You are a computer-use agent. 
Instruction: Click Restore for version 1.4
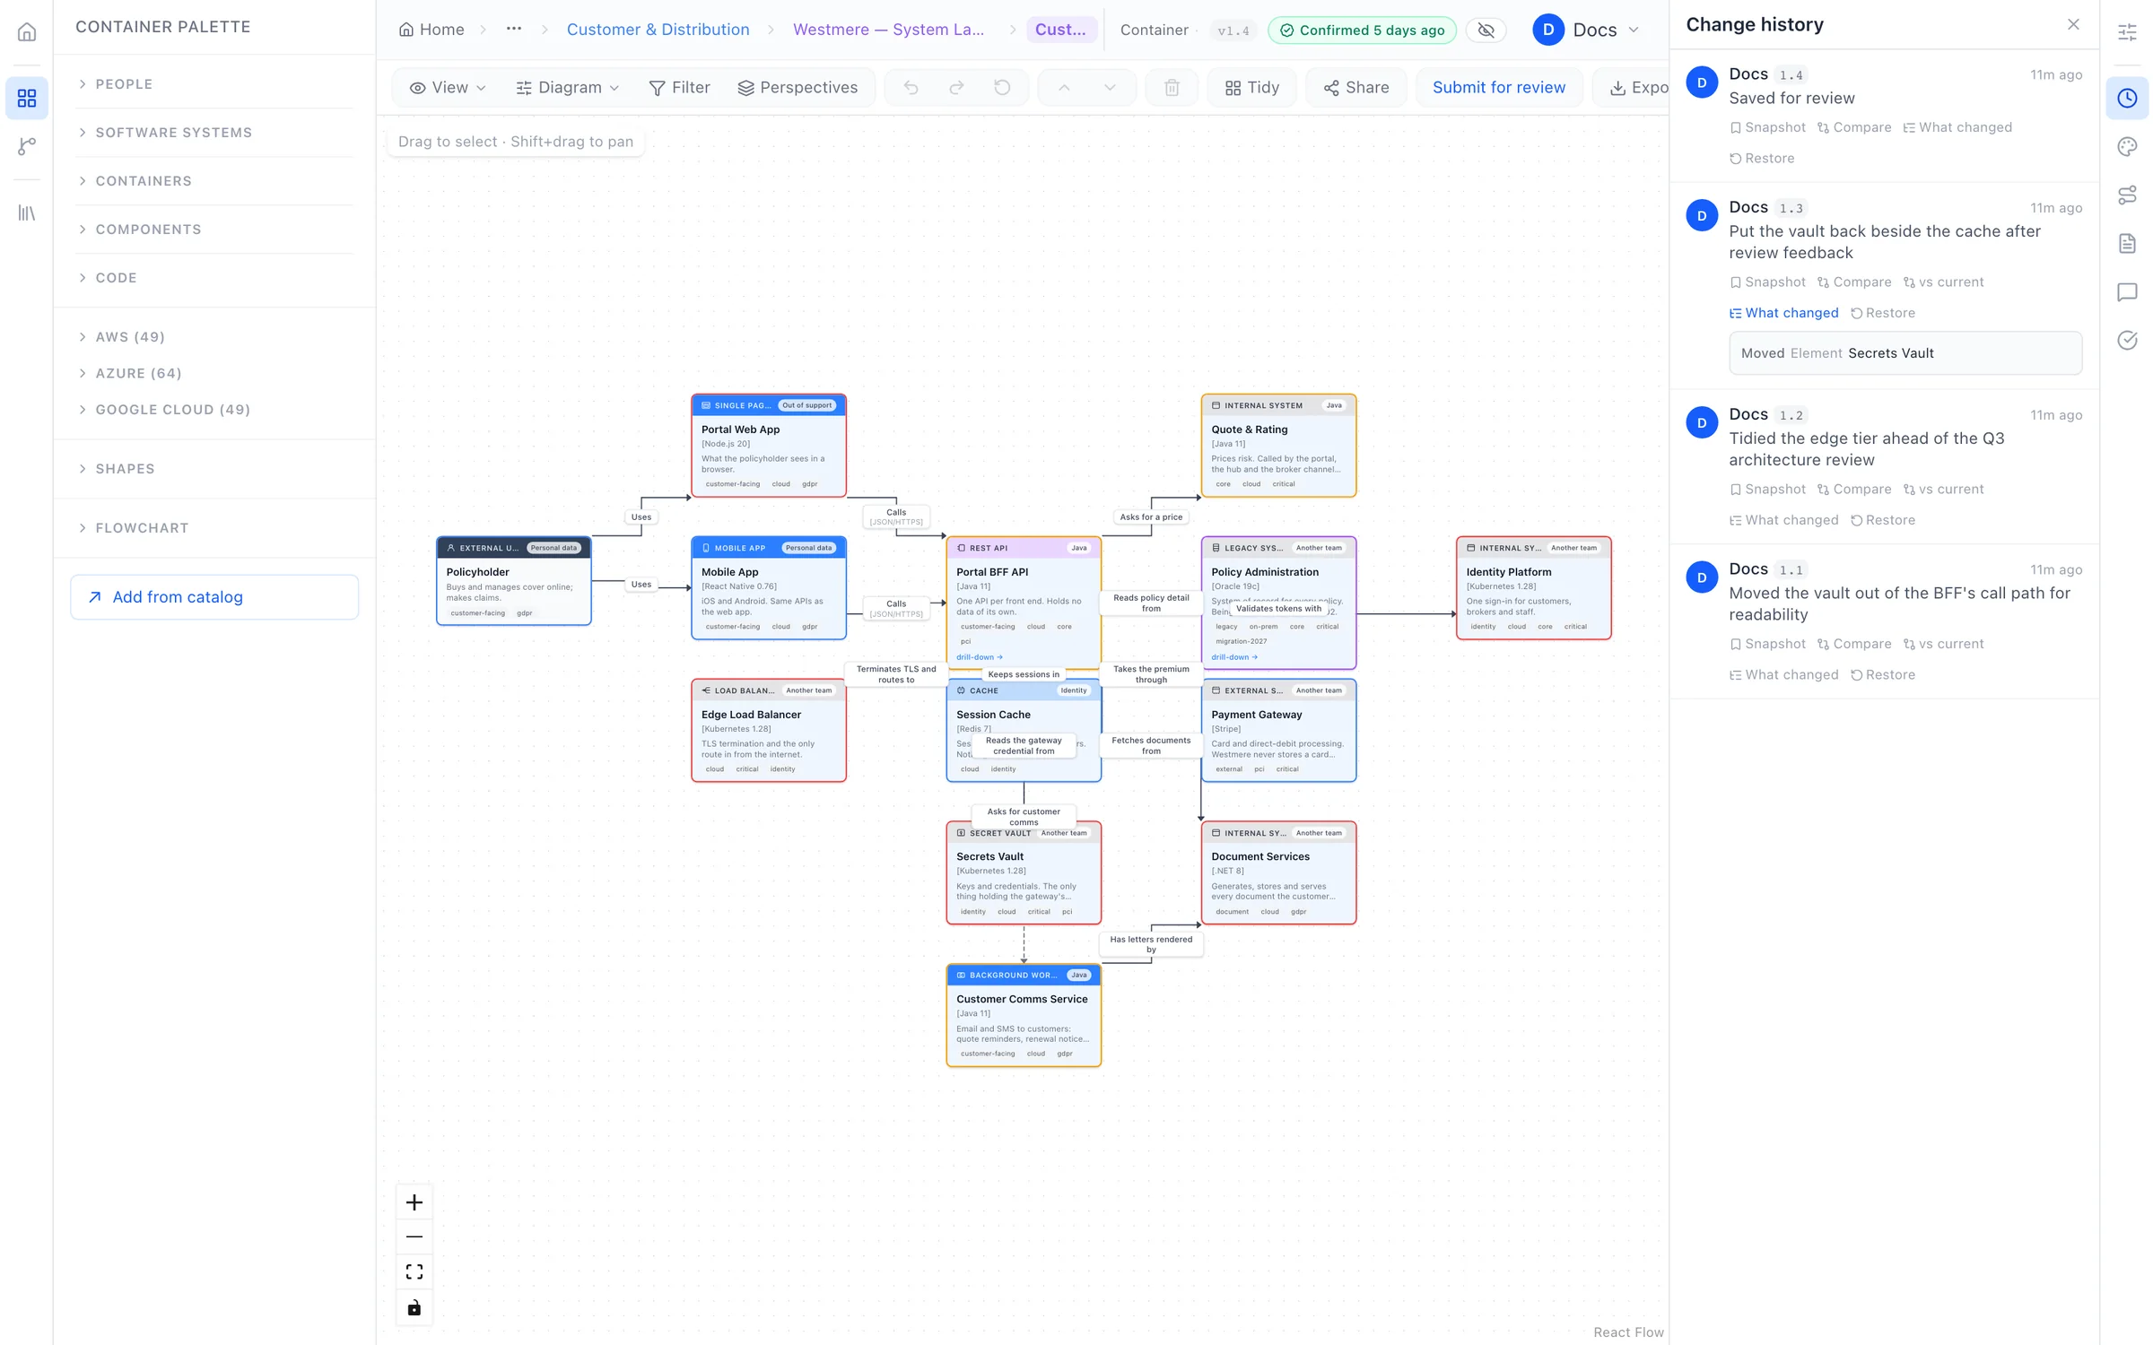[x=1762, y=158]
